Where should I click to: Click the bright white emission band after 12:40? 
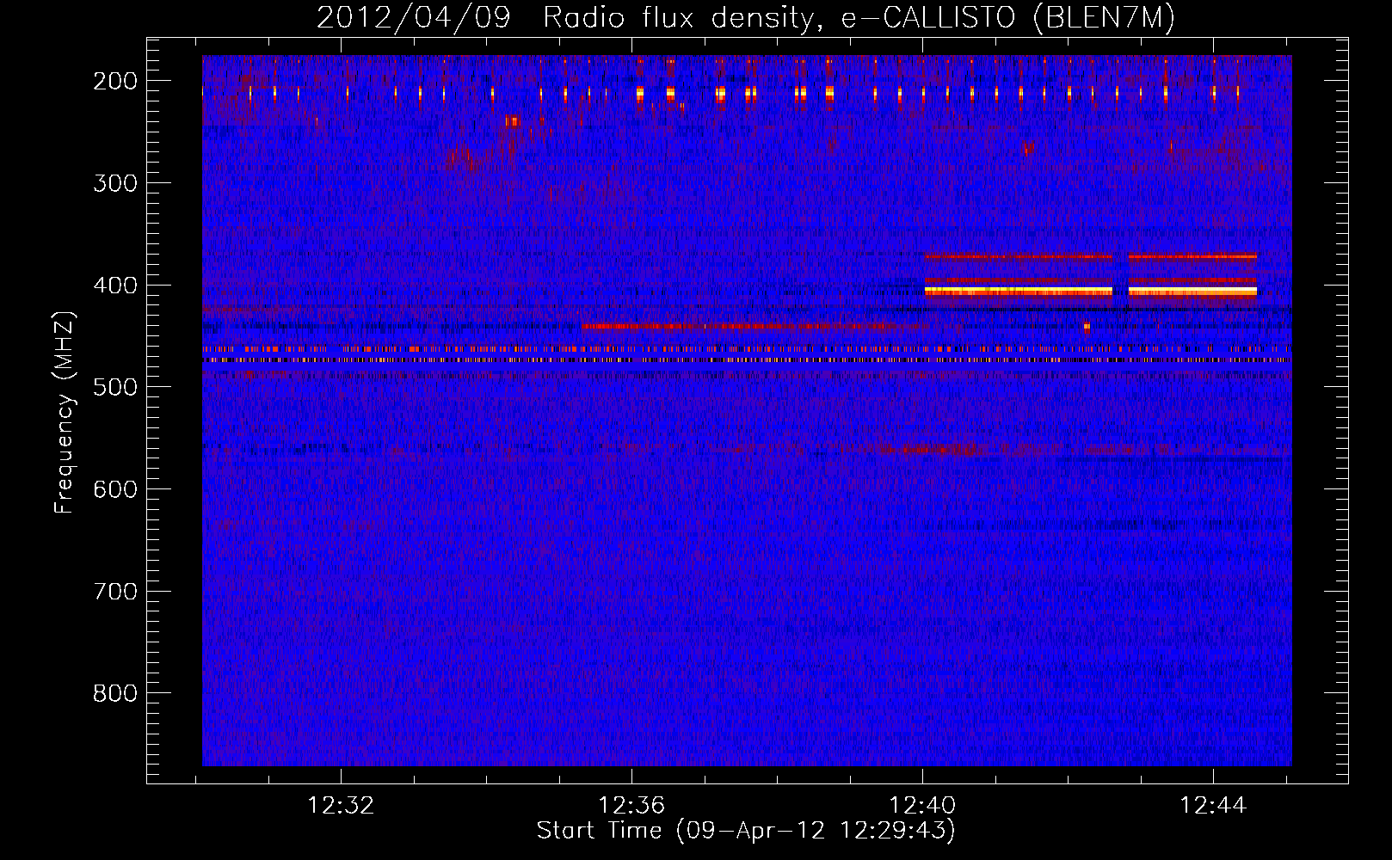click(1019, 292)
